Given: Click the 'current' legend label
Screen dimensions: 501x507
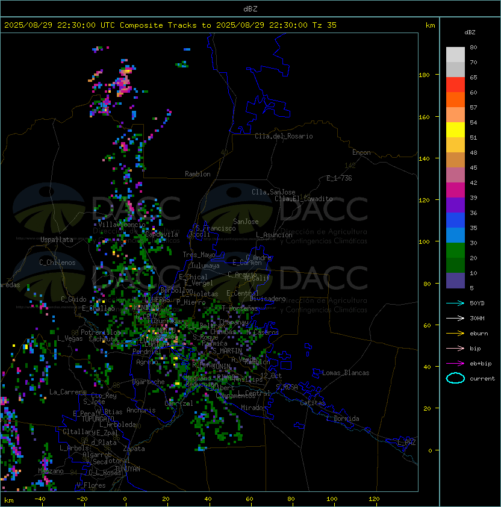Looking at the screenshot, I should (482, 379).
